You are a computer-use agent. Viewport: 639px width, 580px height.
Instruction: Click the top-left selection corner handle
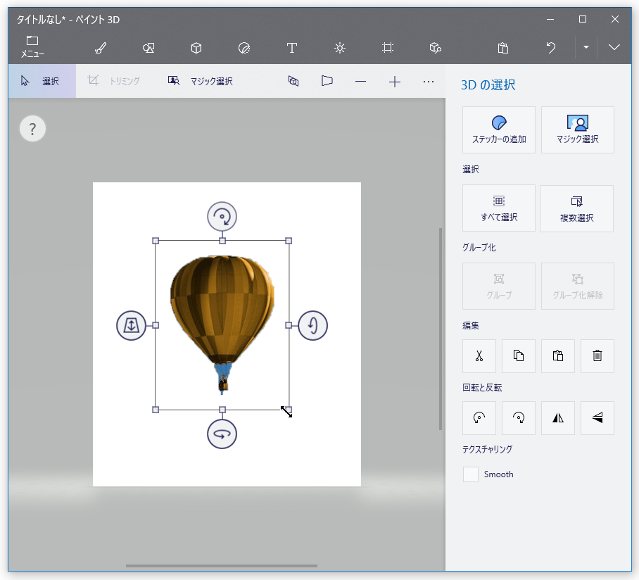(x=156, y=241)
